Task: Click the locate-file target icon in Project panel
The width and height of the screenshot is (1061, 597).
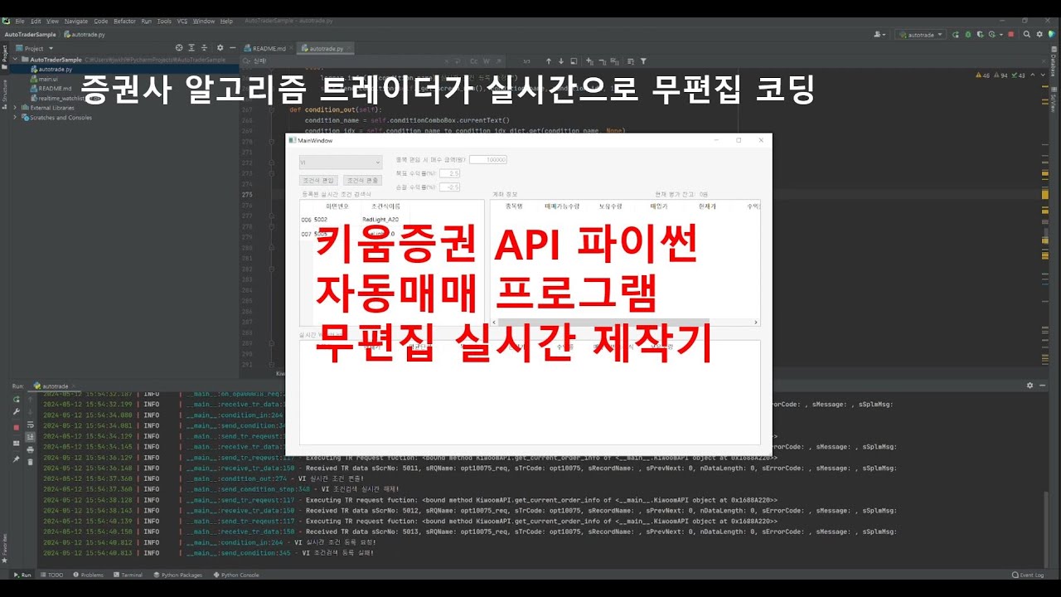Action: pyautogui.click(x=179, y=49)
